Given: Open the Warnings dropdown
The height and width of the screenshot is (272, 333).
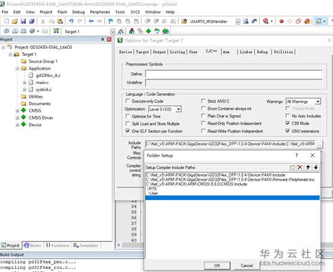Looking at the screenshot, I should point(318,101).
